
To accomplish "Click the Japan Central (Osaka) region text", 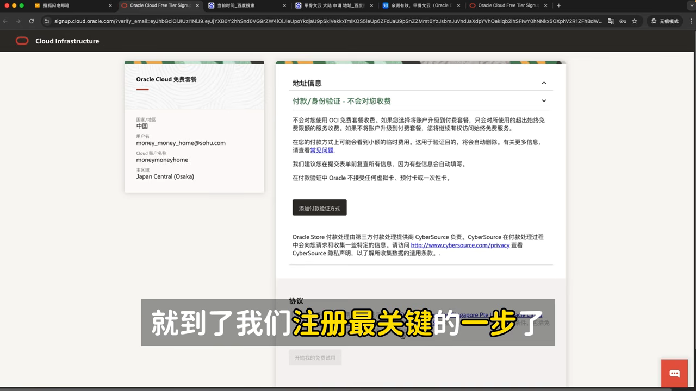I will (165, 176).
